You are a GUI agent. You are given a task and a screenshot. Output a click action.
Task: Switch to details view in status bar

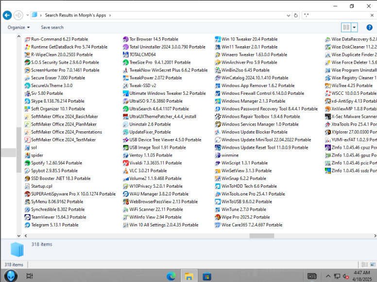pyautogui.click(x=364, y=264)
